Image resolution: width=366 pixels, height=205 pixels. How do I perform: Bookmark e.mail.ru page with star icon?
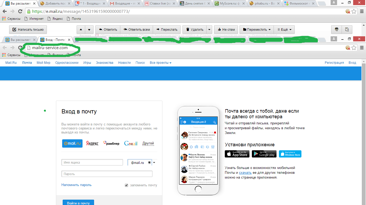click(354, 11)
